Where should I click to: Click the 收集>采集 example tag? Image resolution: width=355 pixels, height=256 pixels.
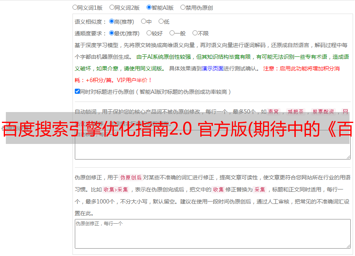tap(116, 189)
